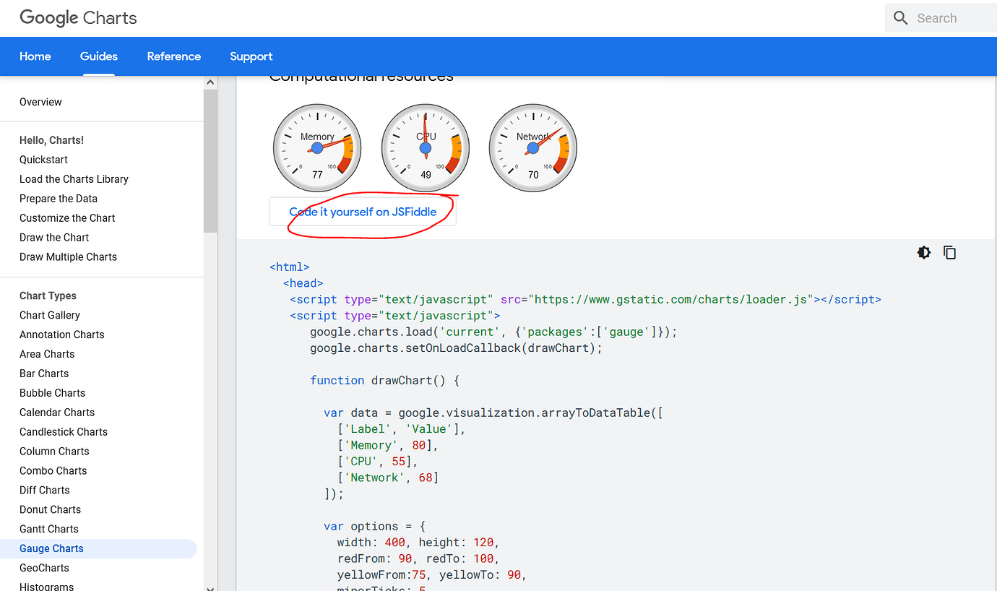Screen dimensions: 997x591
Task: Go to Chart Gallery page
Action: click(x=50, y=315)
